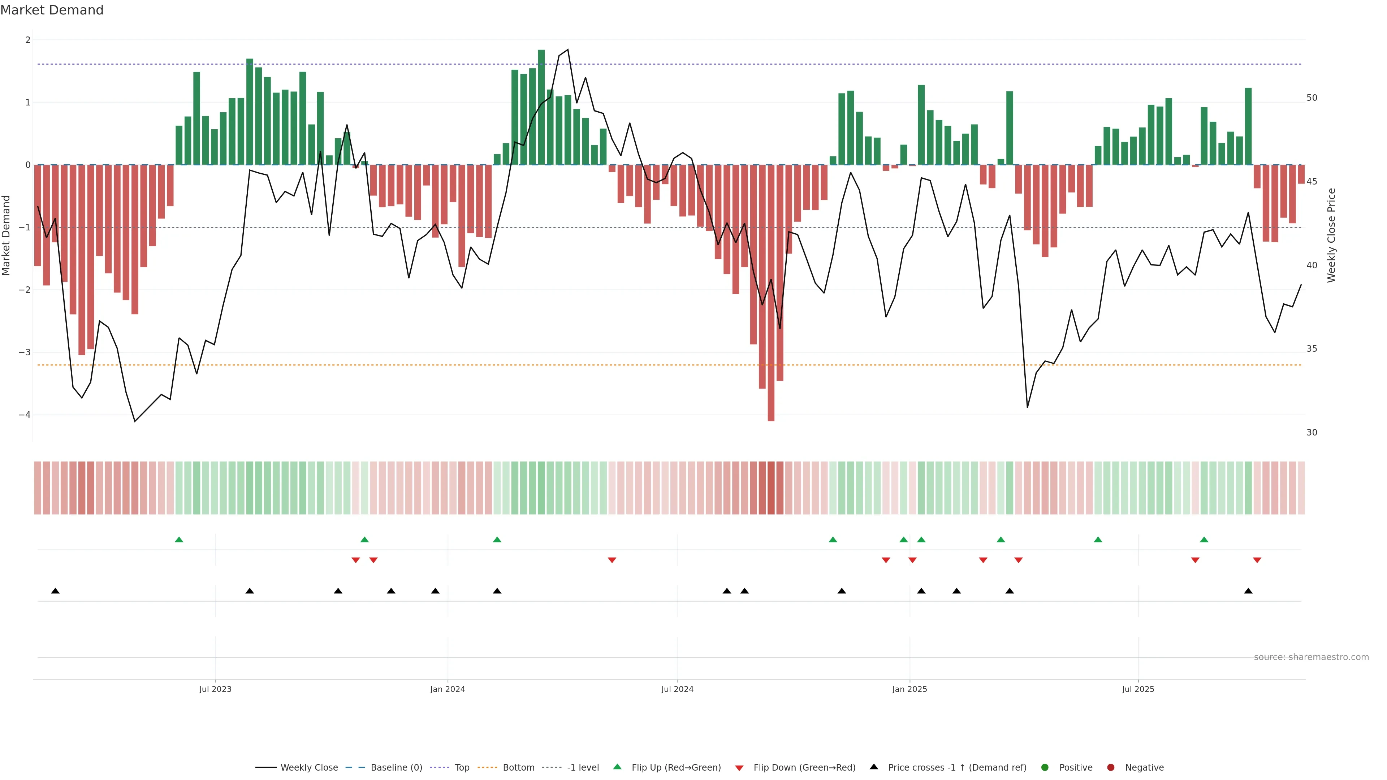Click the green Flip Up legend triangle

coord(618,767)
